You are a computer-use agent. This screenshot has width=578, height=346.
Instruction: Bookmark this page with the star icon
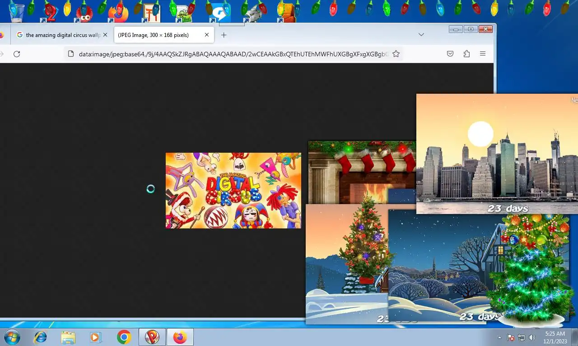(x=396, y=54)
